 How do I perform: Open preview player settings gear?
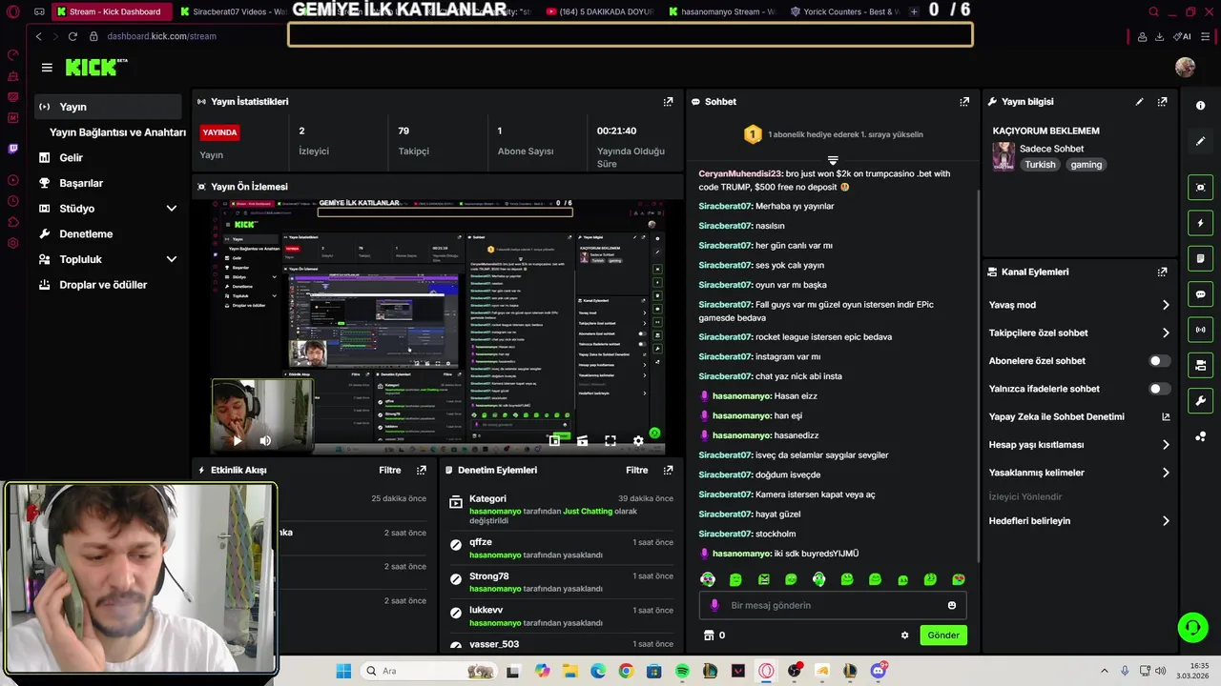638,440
